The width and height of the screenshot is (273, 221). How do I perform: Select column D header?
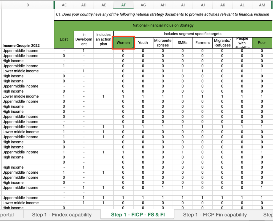click(28, 5)
